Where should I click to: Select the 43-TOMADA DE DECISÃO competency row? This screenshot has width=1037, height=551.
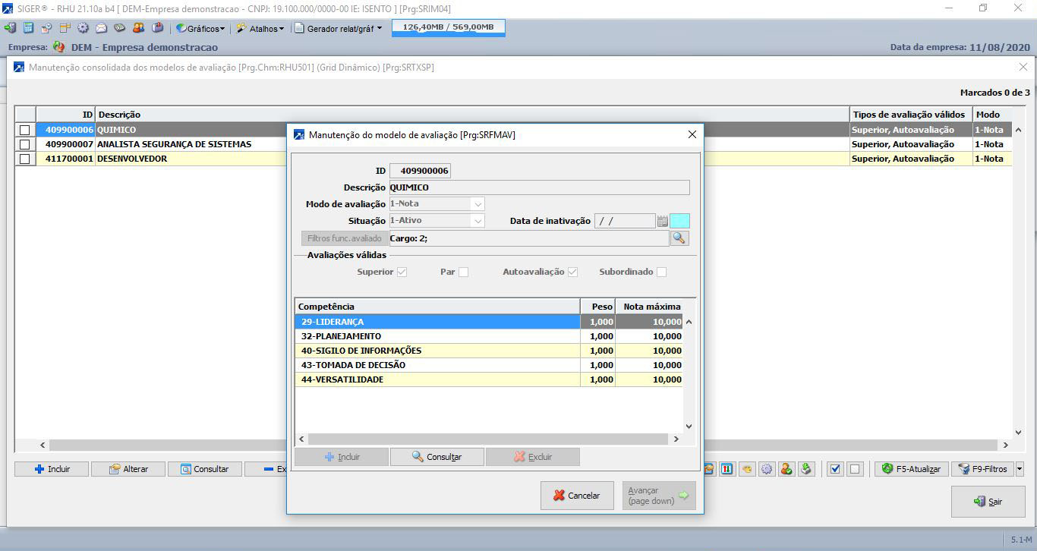click(x=437, y=365)
